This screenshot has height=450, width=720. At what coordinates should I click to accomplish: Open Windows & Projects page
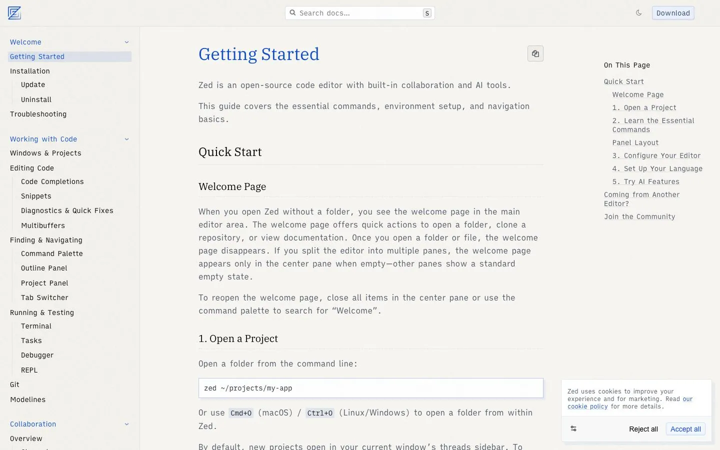point(45,153)
